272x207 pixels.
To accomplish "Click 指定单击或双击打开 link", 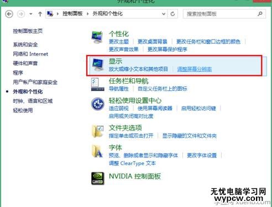I will 131,135.
